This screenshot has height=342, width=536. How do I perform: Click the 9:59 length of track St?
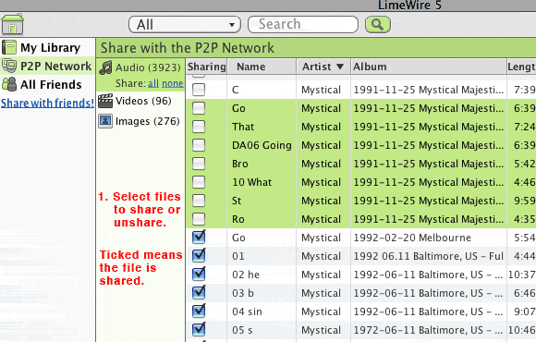[524, 201]
